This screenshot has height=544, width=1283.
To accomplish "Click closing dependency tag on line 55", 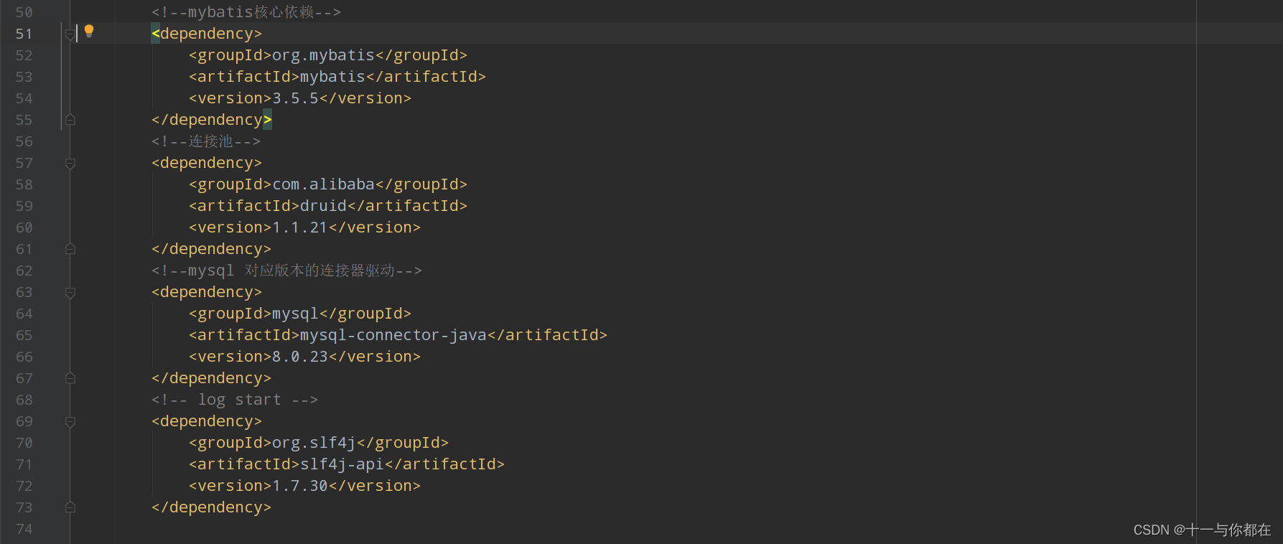I will pyautogui.click(x=212, y=120).
